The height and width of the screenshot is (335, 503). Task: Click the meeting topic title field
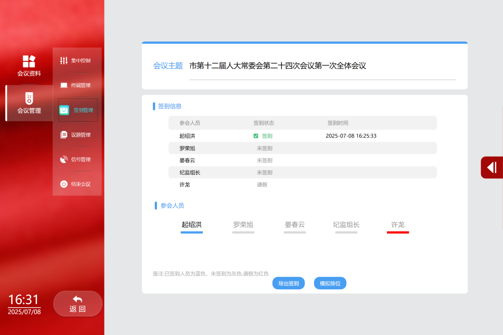tap(323, 66)
